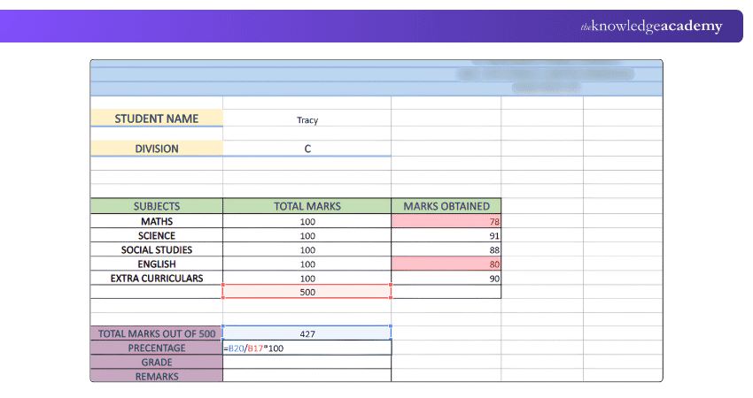
Task: Click the highlighted ENGLISH marks 80
Action: 446,264
